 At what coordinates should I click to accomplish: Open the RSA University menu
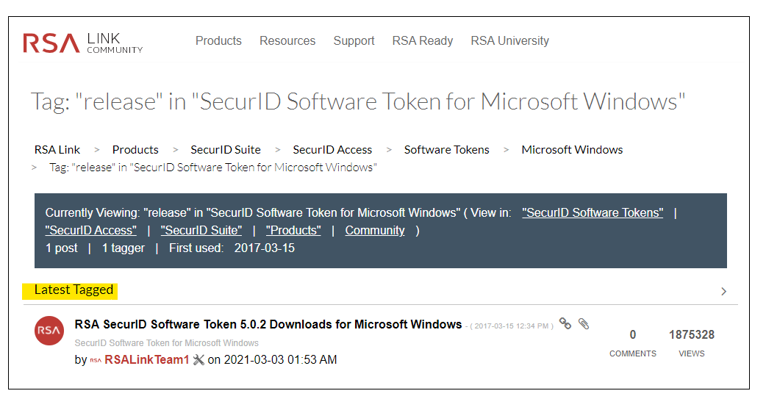[x=509, y=40]
